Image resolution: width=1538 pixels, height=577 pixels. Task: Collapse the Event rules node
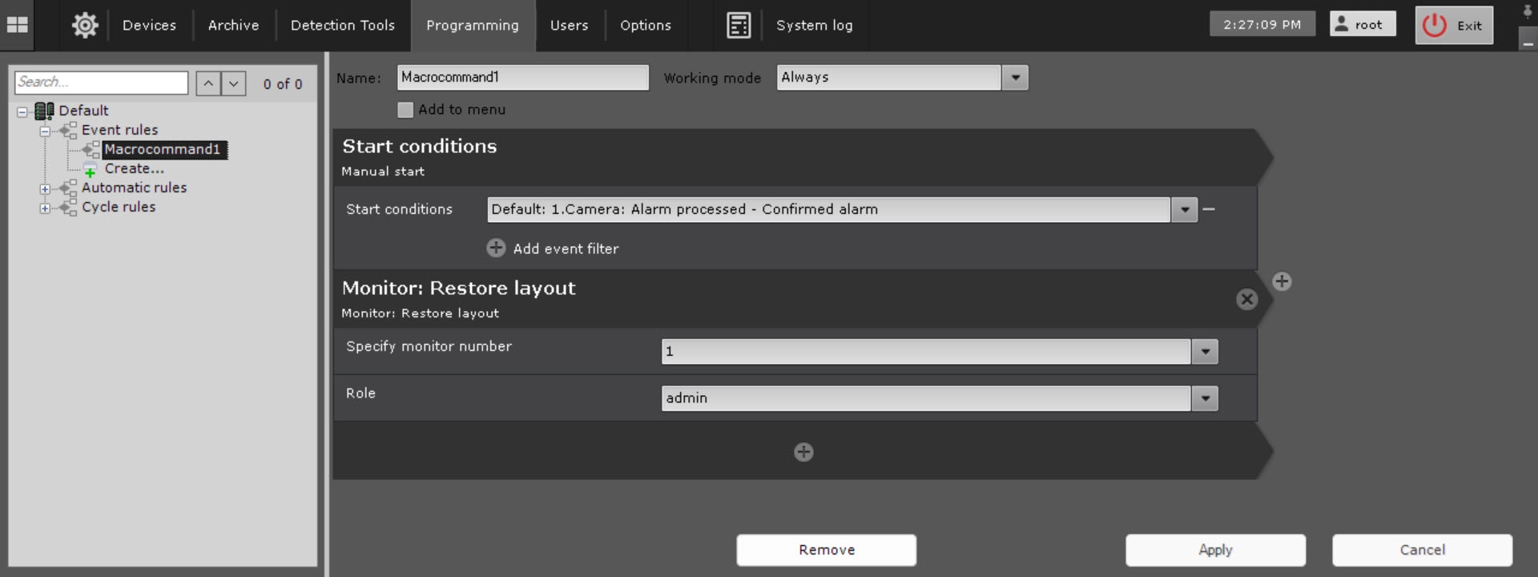[x=45, y=131]
